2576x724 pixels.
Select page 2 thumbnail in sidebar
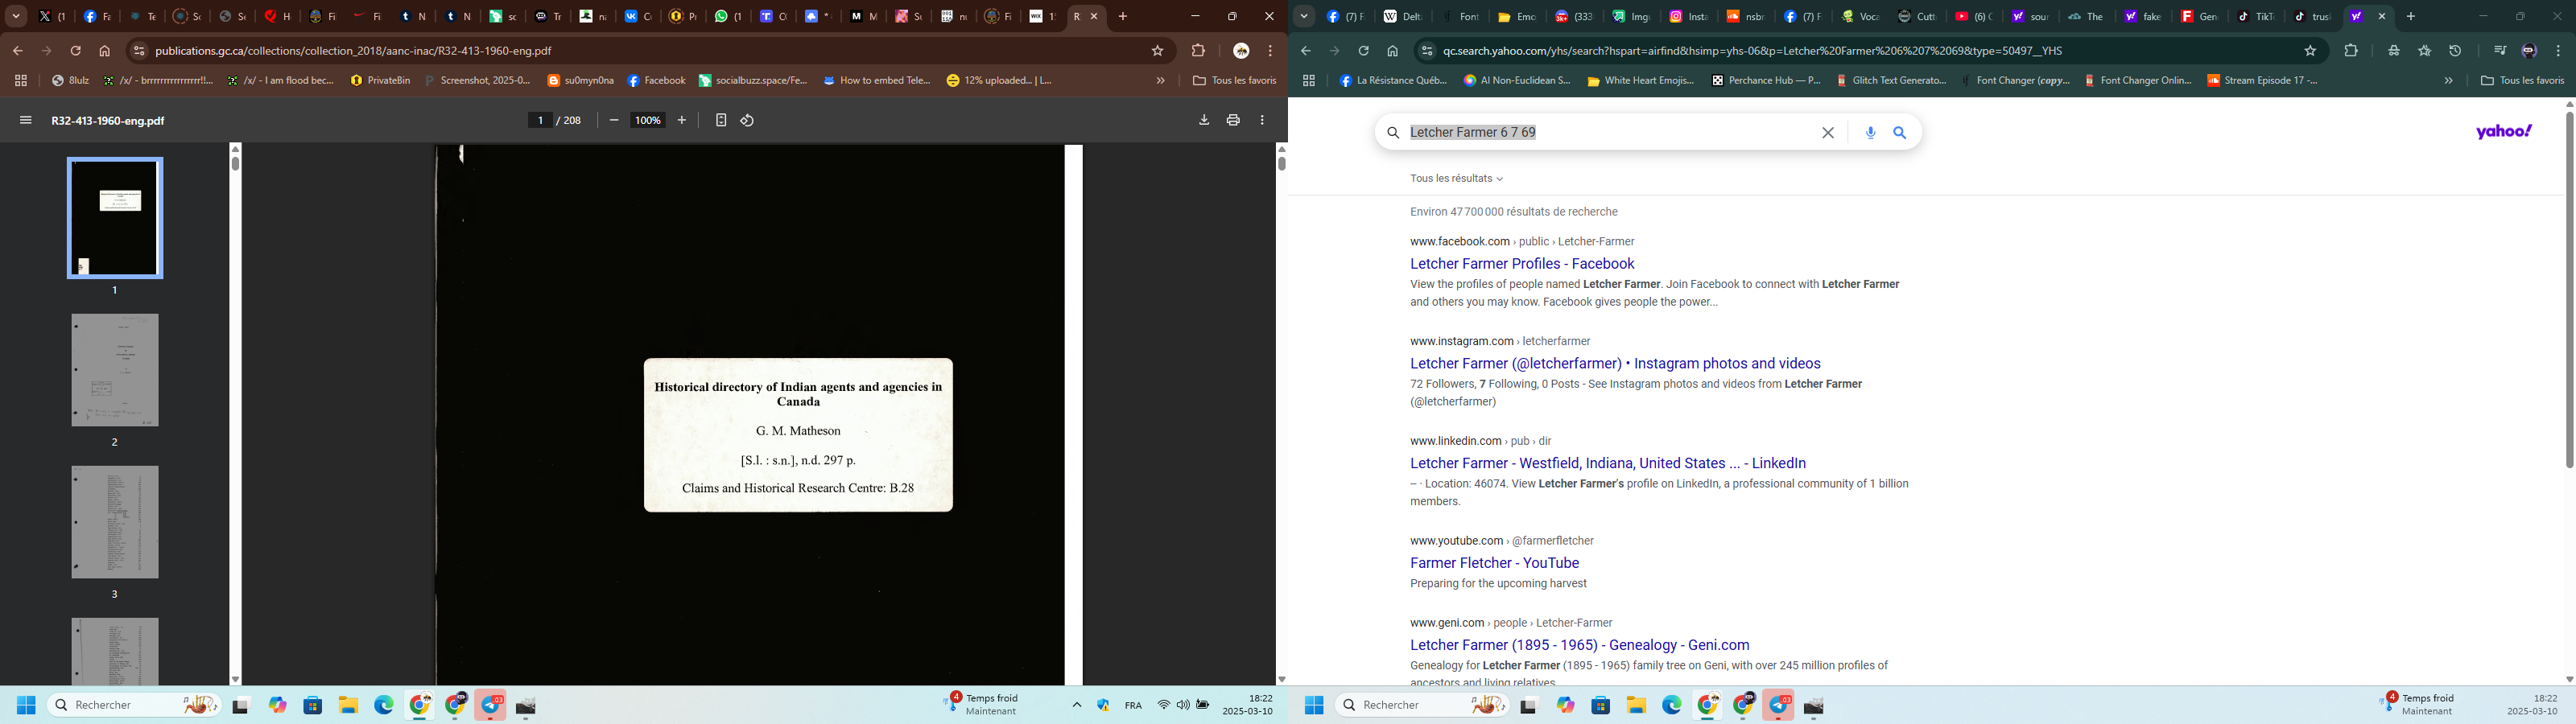pos(115,371)
